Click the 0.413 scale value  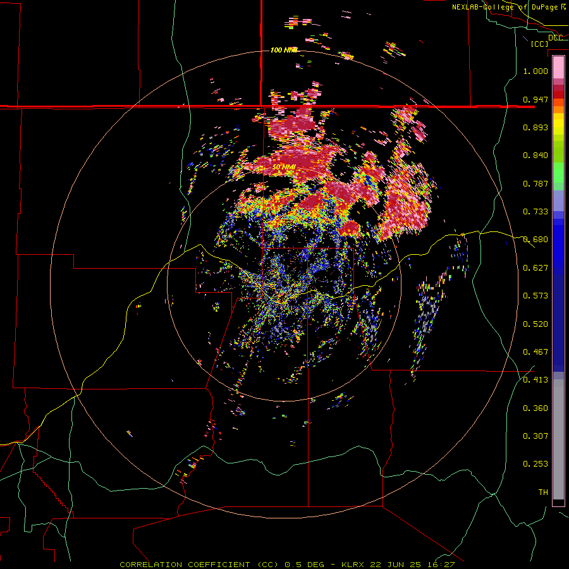pyautogui.click(x=535, y=380)
